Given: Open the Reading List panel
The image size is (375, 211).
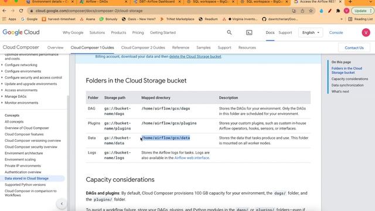Looking at the screenshot, I should (x=360, y=19).
